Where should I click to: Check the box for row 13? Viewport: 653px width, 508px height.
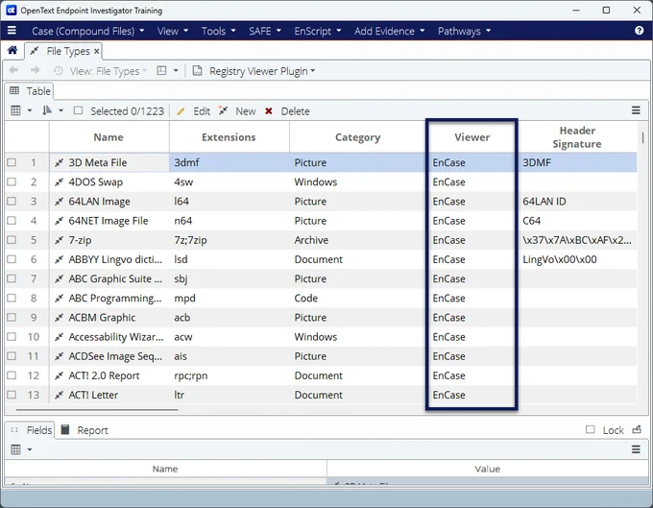click(12, 395)
